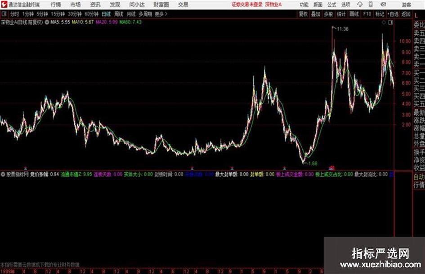The image size is (425, 274).
Task: Open the mail envelope icon
Action: (383, 4)
